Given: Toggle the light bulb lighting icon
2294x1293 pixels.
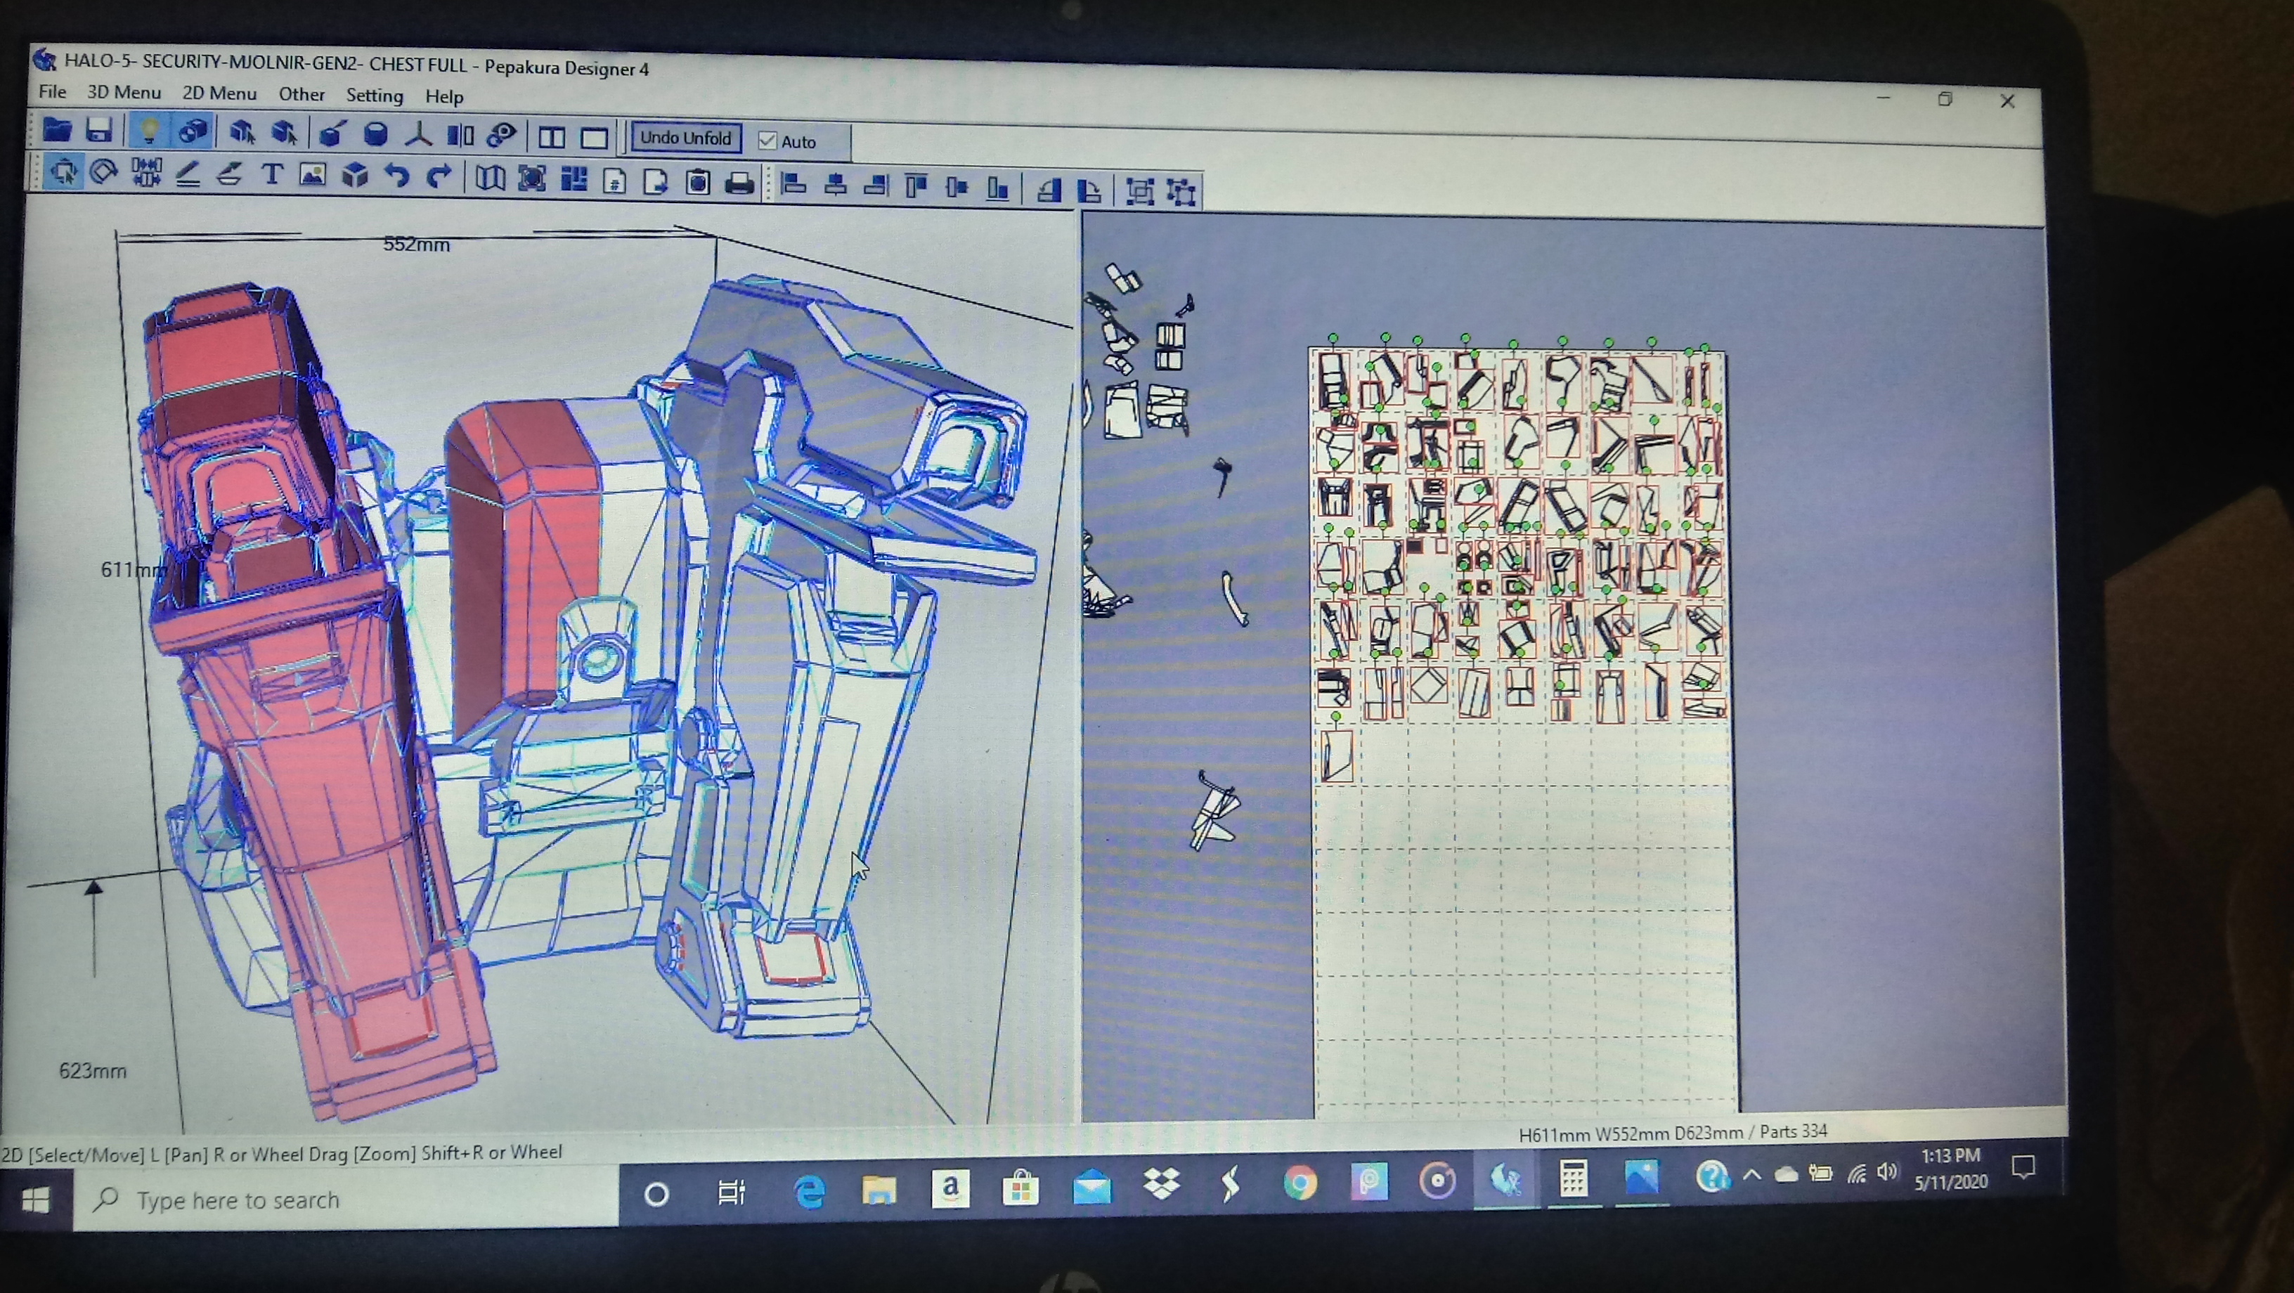Looking at the screenshot, I should coord(149,132).
